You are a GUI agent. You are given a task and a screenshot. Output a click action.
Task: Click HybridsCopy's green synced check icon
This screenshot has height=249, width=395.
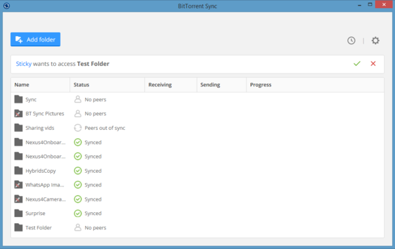click(78, 171)
